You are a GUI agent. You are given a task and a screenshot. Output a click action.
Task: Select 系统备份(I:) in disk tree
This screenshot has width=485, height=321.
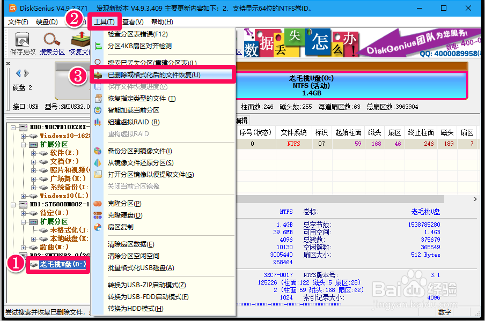tap(69, 188)
